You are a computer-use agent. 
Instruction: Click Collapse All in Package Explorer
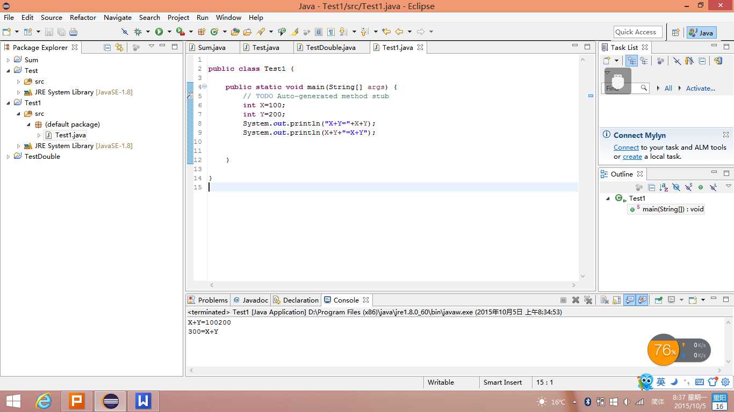click(x=107, y=47)
